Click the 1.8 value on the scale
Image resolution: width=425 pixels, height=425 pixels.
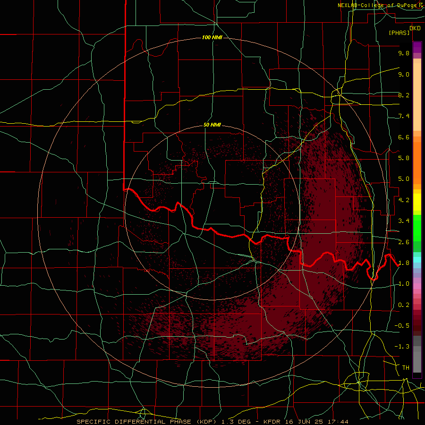click(x=404, y=263)
